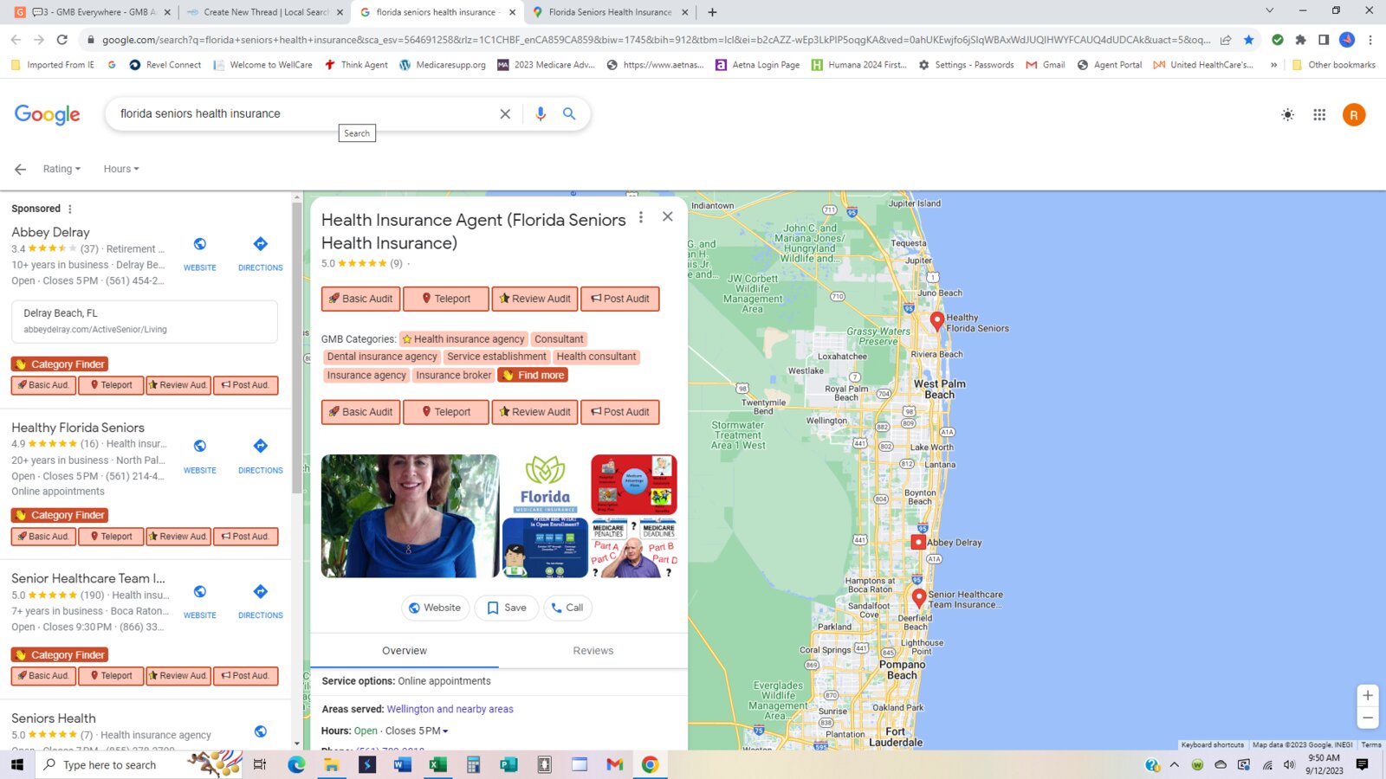
Task: Click the Florida logo photo thumbnail
Action: (x=545, y=485)
